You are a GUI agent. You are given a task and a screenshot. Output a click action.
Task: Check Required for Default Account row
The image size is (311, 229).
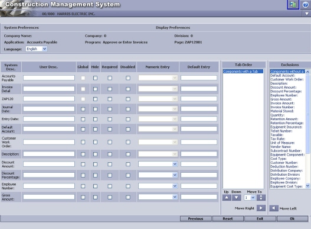[110, 129]
